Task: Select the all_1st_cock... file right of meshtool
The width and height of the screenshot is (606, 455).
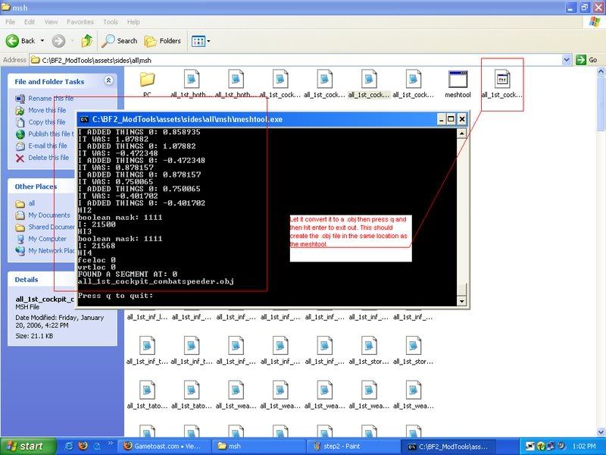Action: [x=501, y=83]
